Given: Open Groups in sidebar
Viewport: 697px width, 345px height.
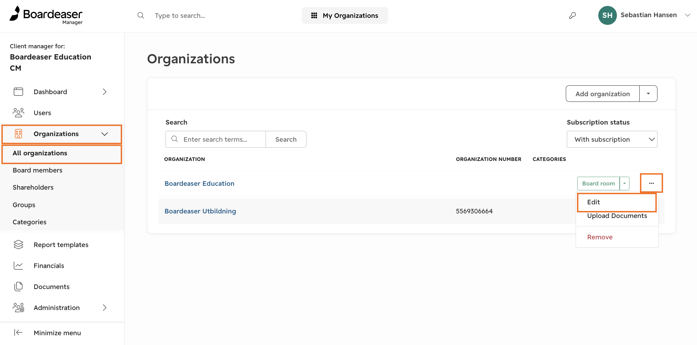Looking at the screenshot, I should pyautogui.click(x=24, y=205).
